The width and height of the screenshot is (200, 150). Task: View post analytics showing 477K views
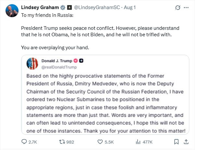tap(138, 142)
